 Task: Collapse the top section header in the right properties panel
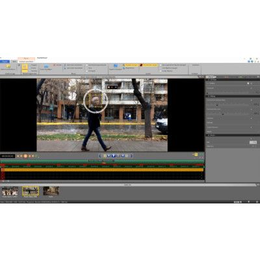tap(233, 80)
